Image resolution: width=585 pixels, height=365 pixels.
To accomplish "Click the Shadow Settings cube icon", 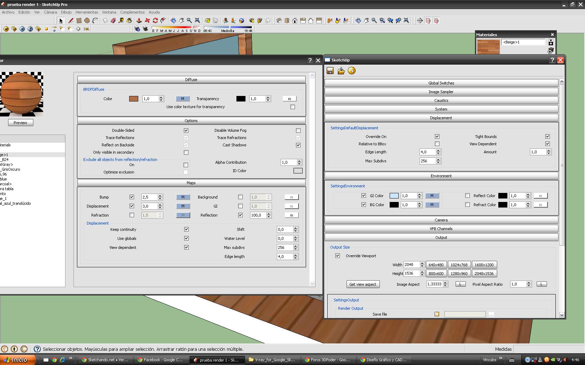I will [138, 29].
